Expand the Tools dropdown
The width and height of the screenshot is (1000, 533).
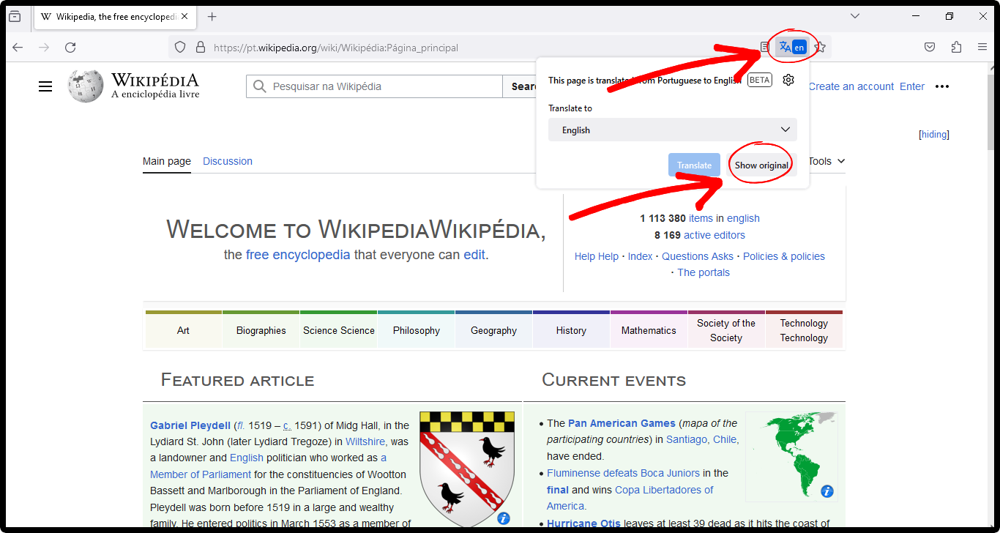(x=827, y=161)
